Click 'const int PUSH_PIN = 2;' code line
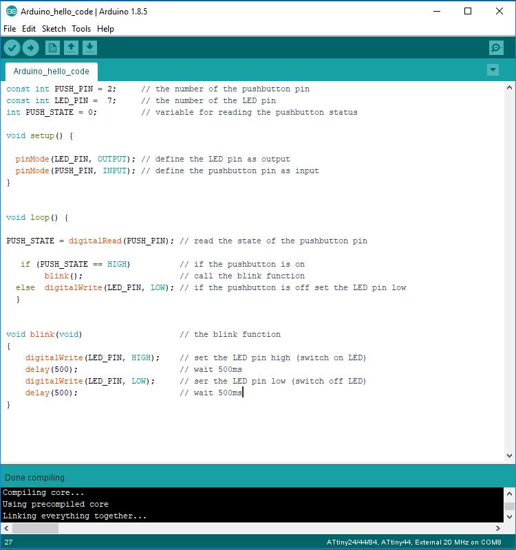516x550 pixels. click(x=61, y=89)
